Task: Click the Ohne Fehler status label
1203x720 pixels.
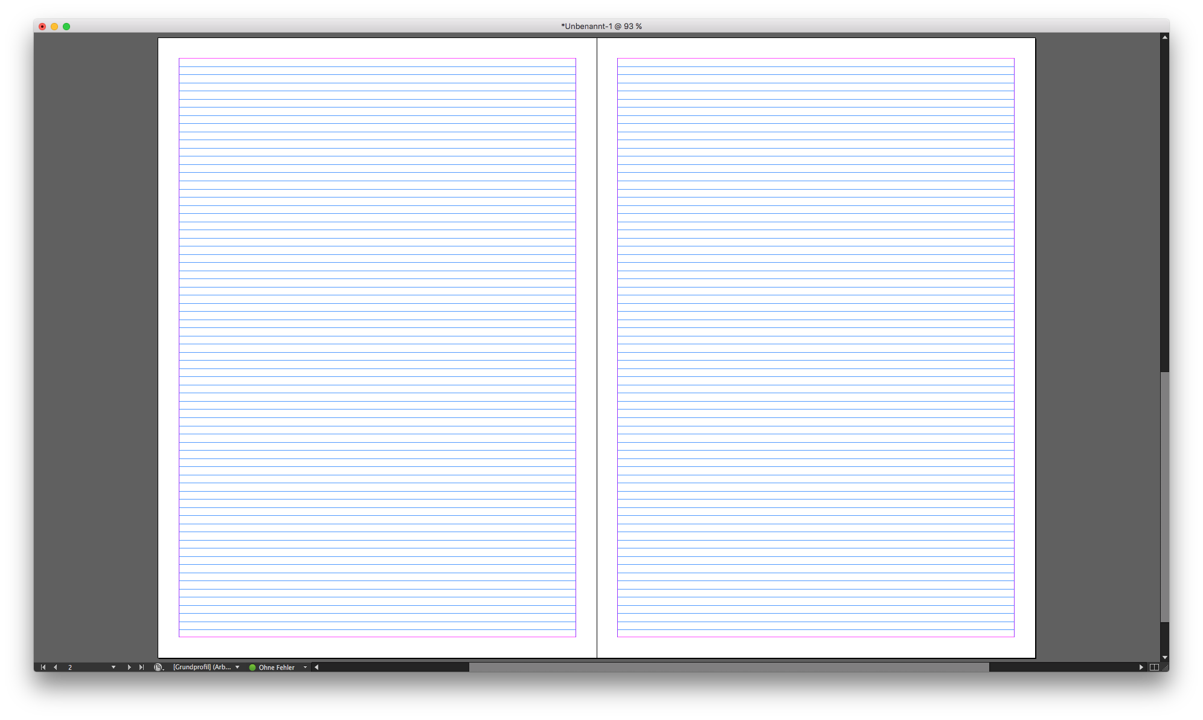Action: click(277, 667)
